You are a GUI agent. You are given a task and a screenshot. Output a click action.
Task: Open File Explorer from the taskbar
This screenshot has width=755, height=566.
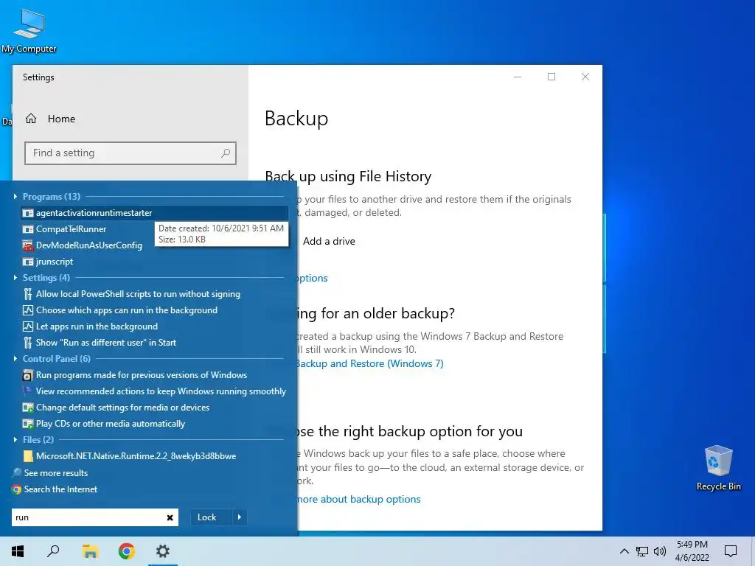90,551
